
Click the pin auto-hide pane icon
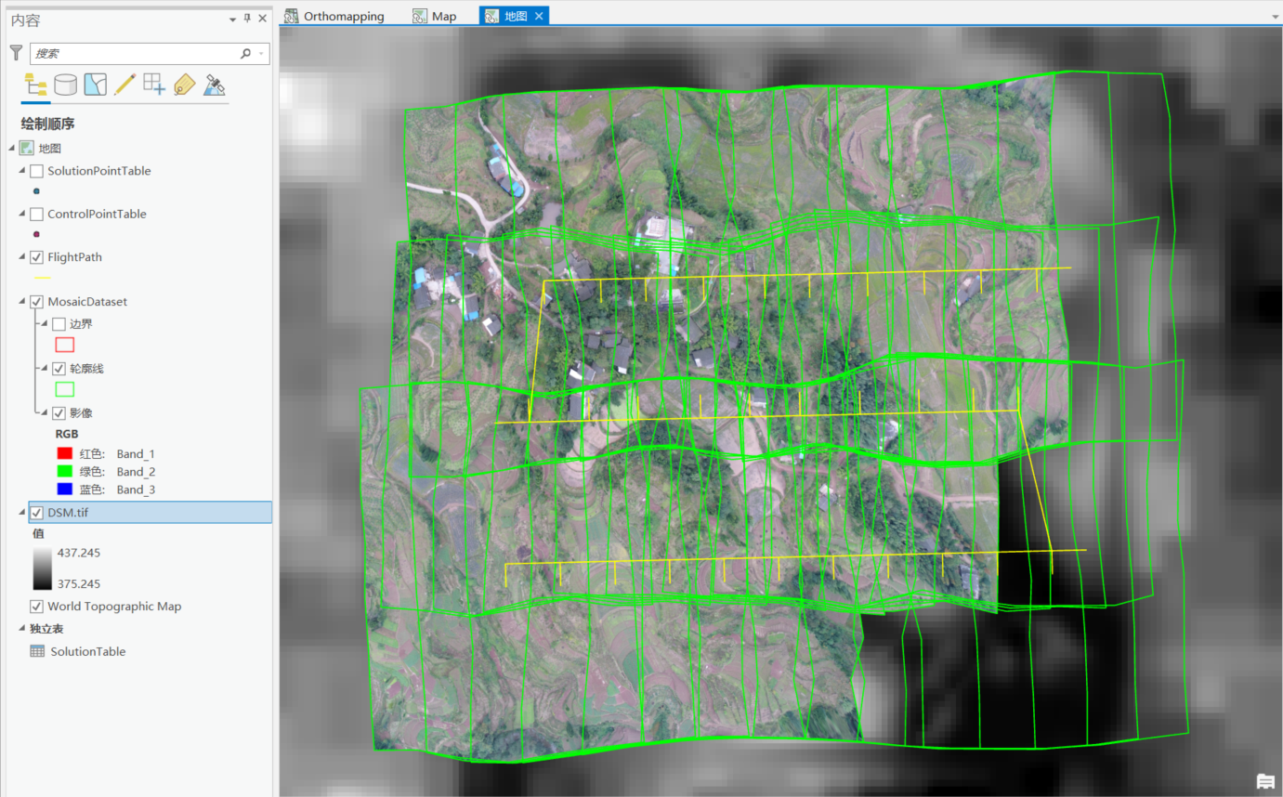tap(247, 19)
